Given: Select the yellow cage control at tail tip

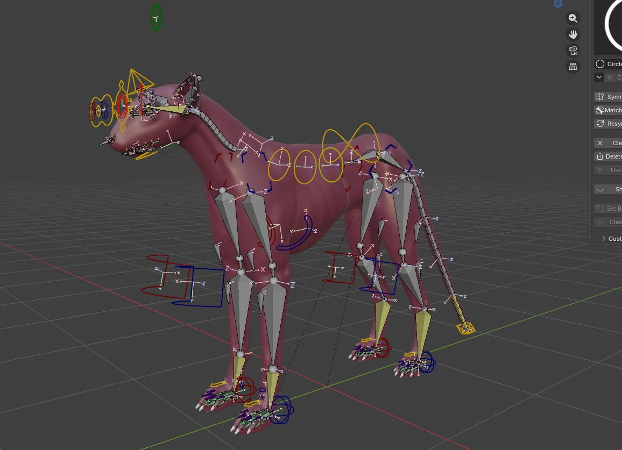Looking at the screenshot, I should click(466, 328).
